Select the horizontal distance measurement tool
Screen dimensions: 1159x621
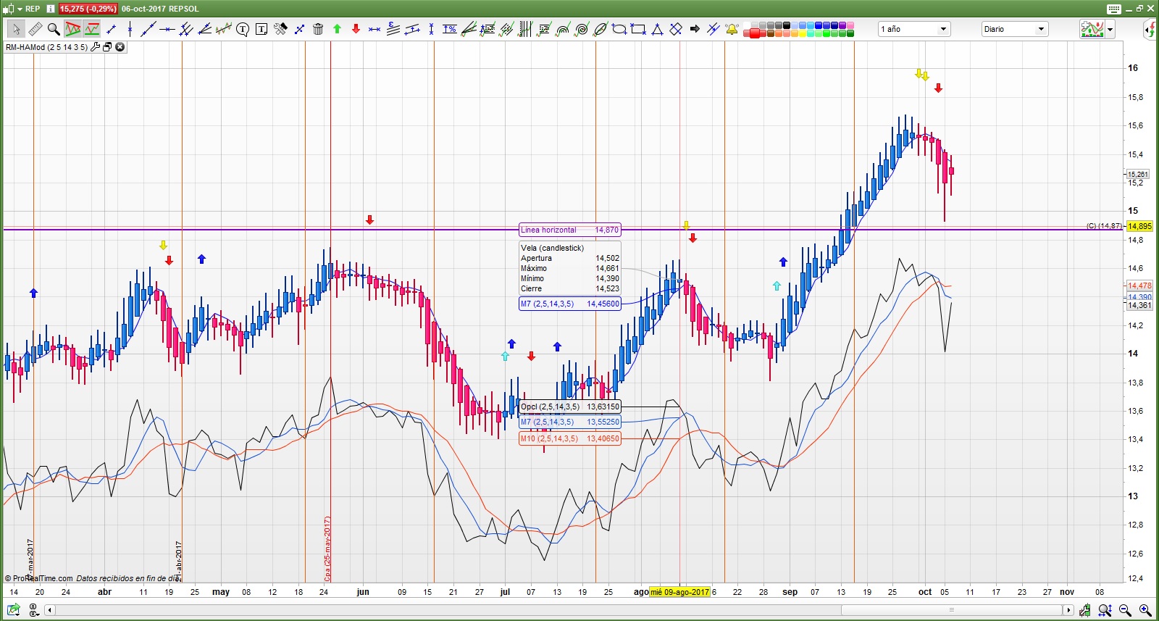[x=375, y=29]
